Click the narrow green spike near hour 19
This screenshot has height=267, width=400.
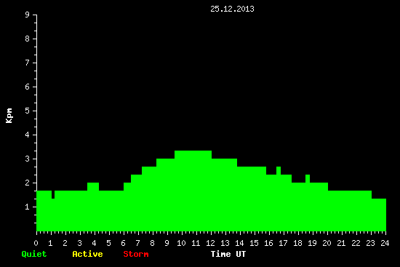(x=308, y=178)
